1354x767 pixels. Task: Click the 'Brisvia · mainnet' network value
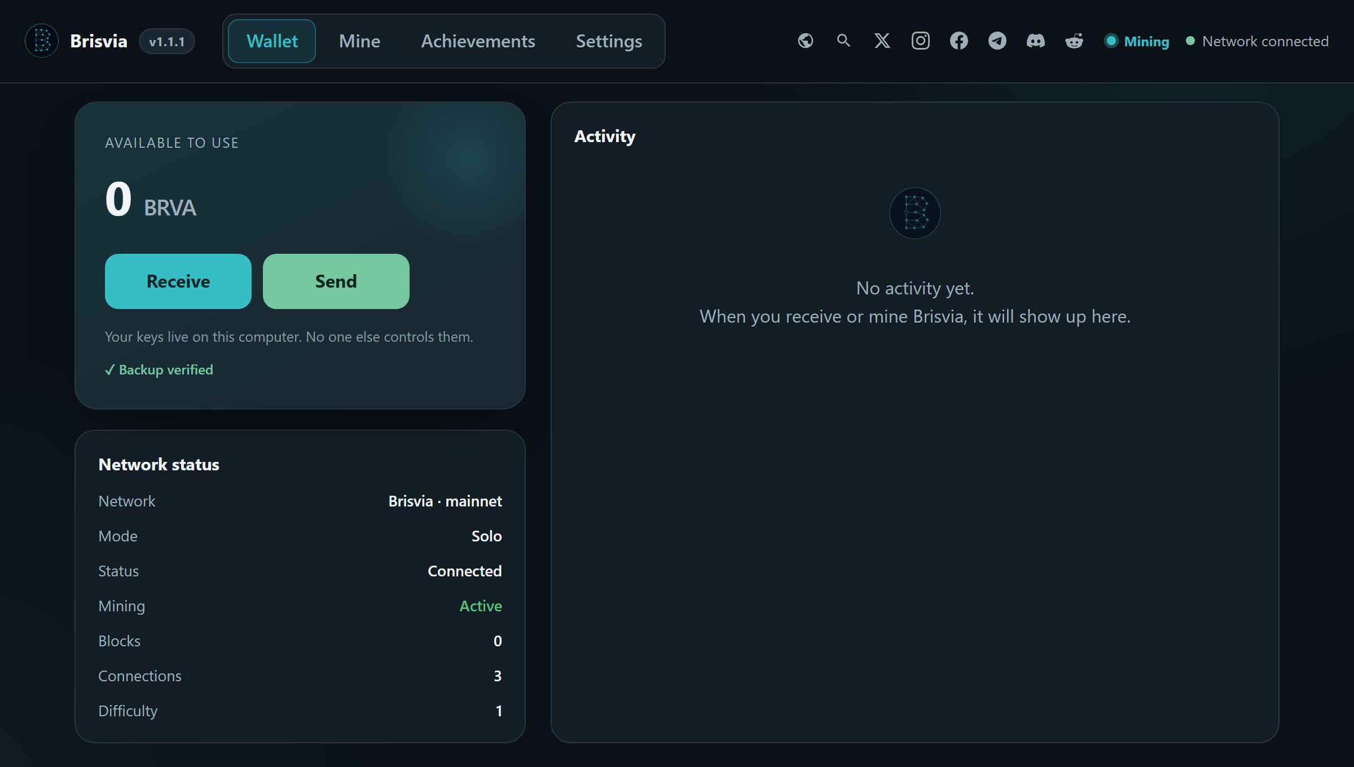click(445, 501)
